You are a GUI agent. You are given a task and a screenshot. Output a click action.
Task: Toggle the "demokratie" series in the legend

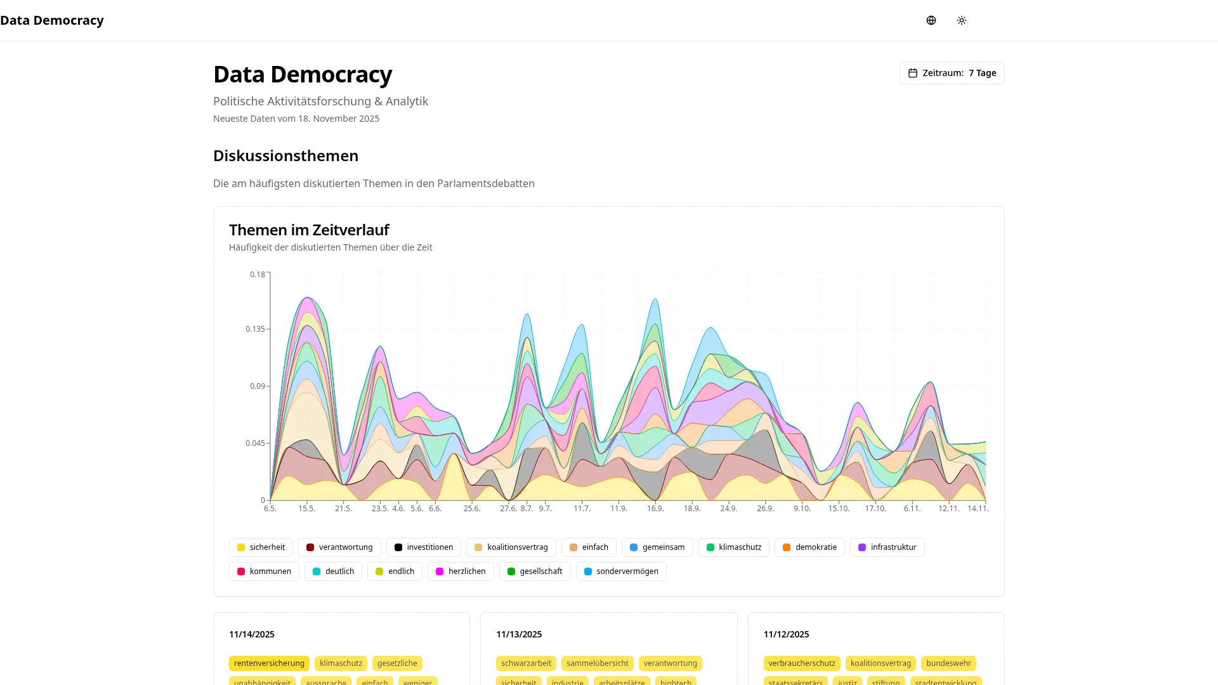tap(809, 547)
